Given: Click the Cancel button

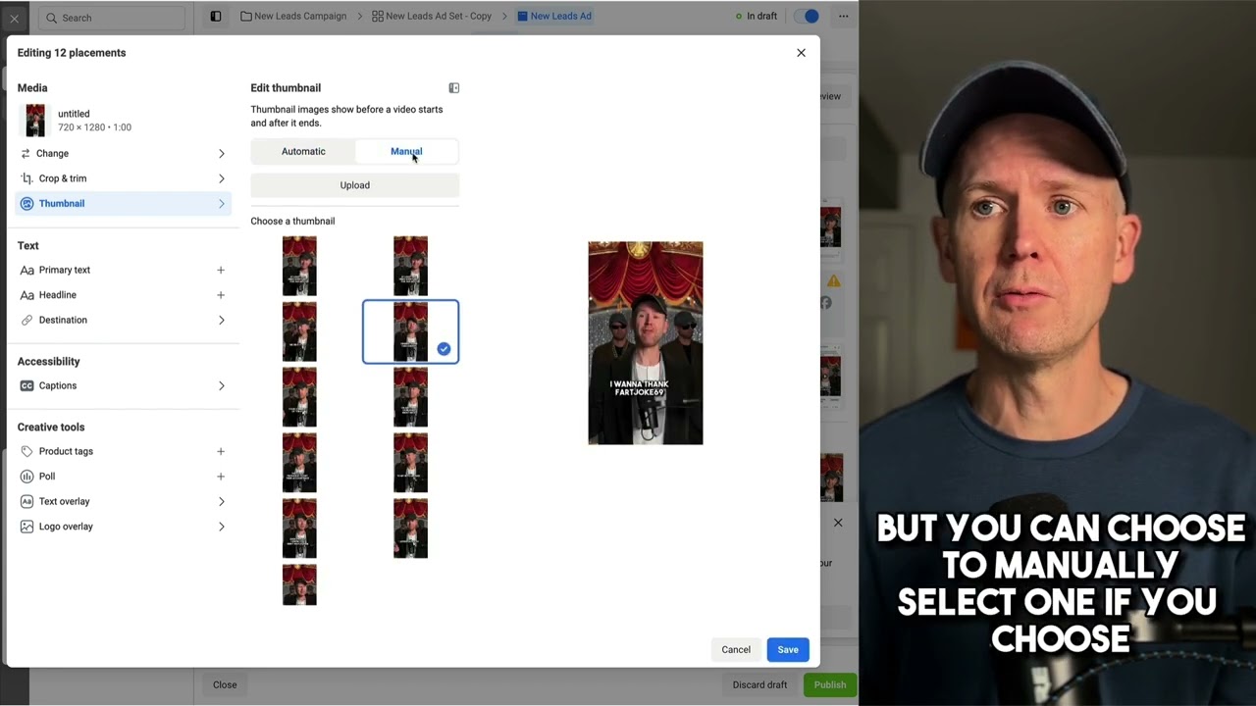Looking at the screenshot, I should pos(736,649).
